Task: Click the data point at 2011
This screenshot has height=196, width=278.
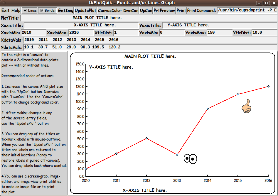Action: pyautogui.click(x=116, y=153)
